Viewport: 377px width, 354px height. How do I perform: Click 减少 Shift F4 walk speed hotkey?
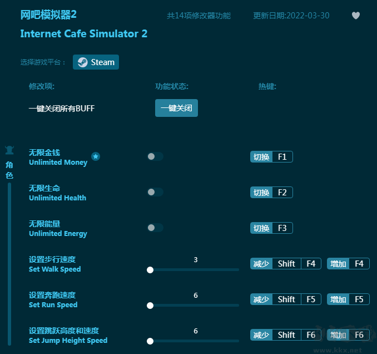point(285,264)
